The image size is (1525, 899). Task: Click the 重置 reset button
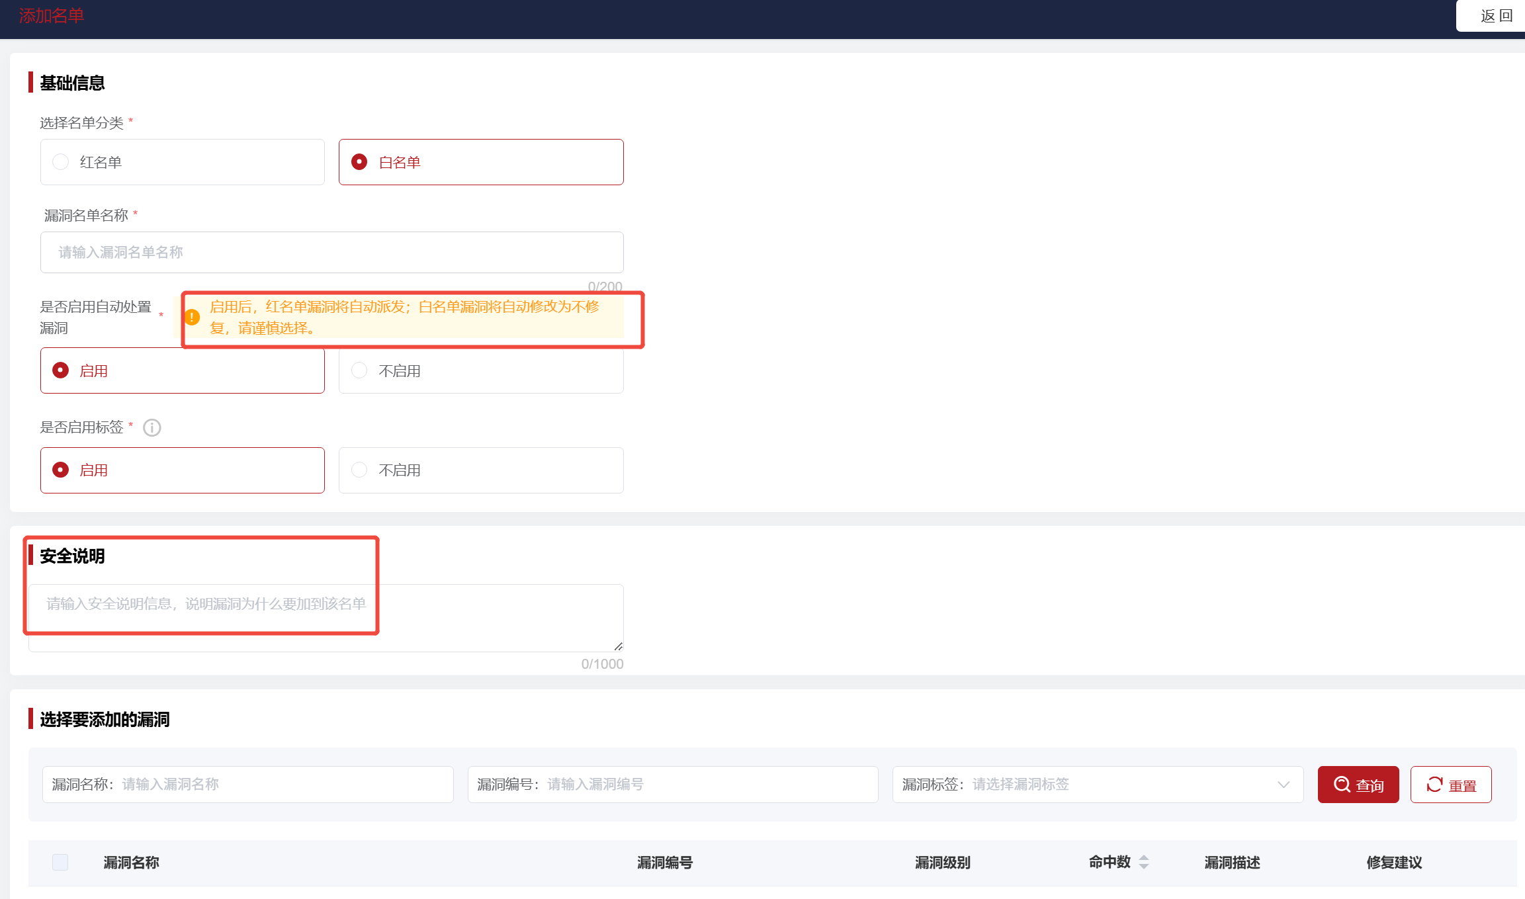pos(1451,785)
